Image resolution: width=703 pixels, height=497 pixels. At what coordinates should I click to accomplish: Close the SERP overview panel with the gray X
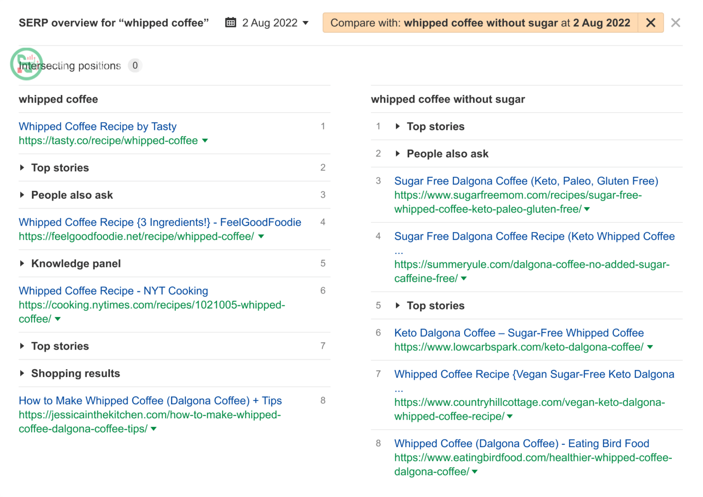tap(676, 22)
